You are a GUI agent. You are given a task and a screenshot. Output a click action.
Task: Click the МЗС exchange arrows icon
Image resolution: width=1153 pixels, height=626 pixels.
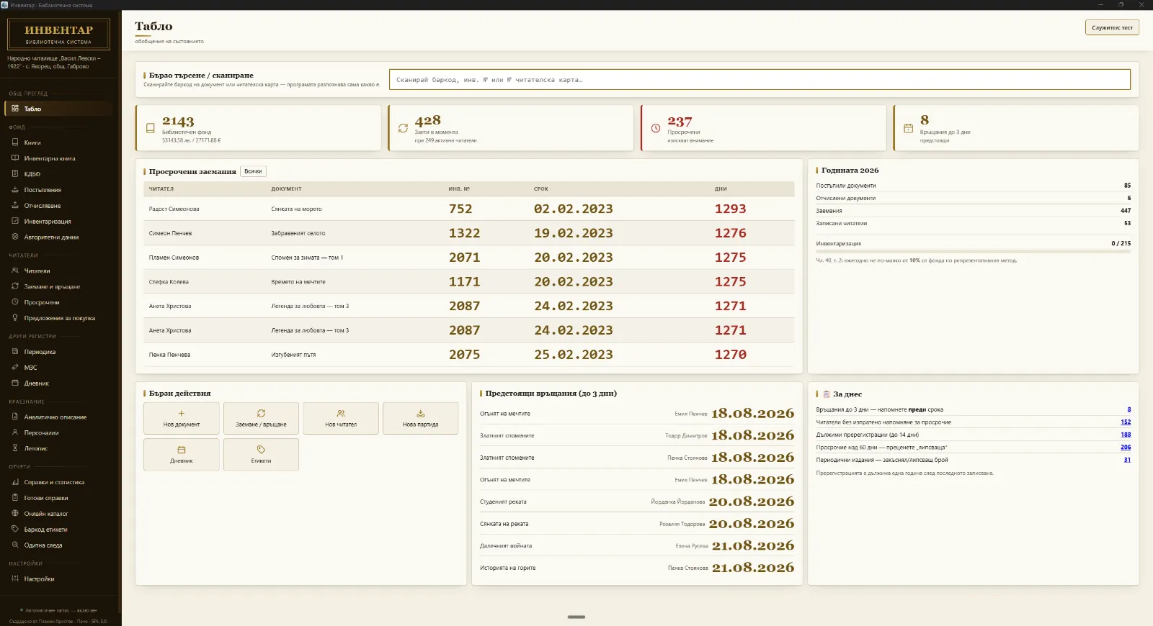(15, 367)
